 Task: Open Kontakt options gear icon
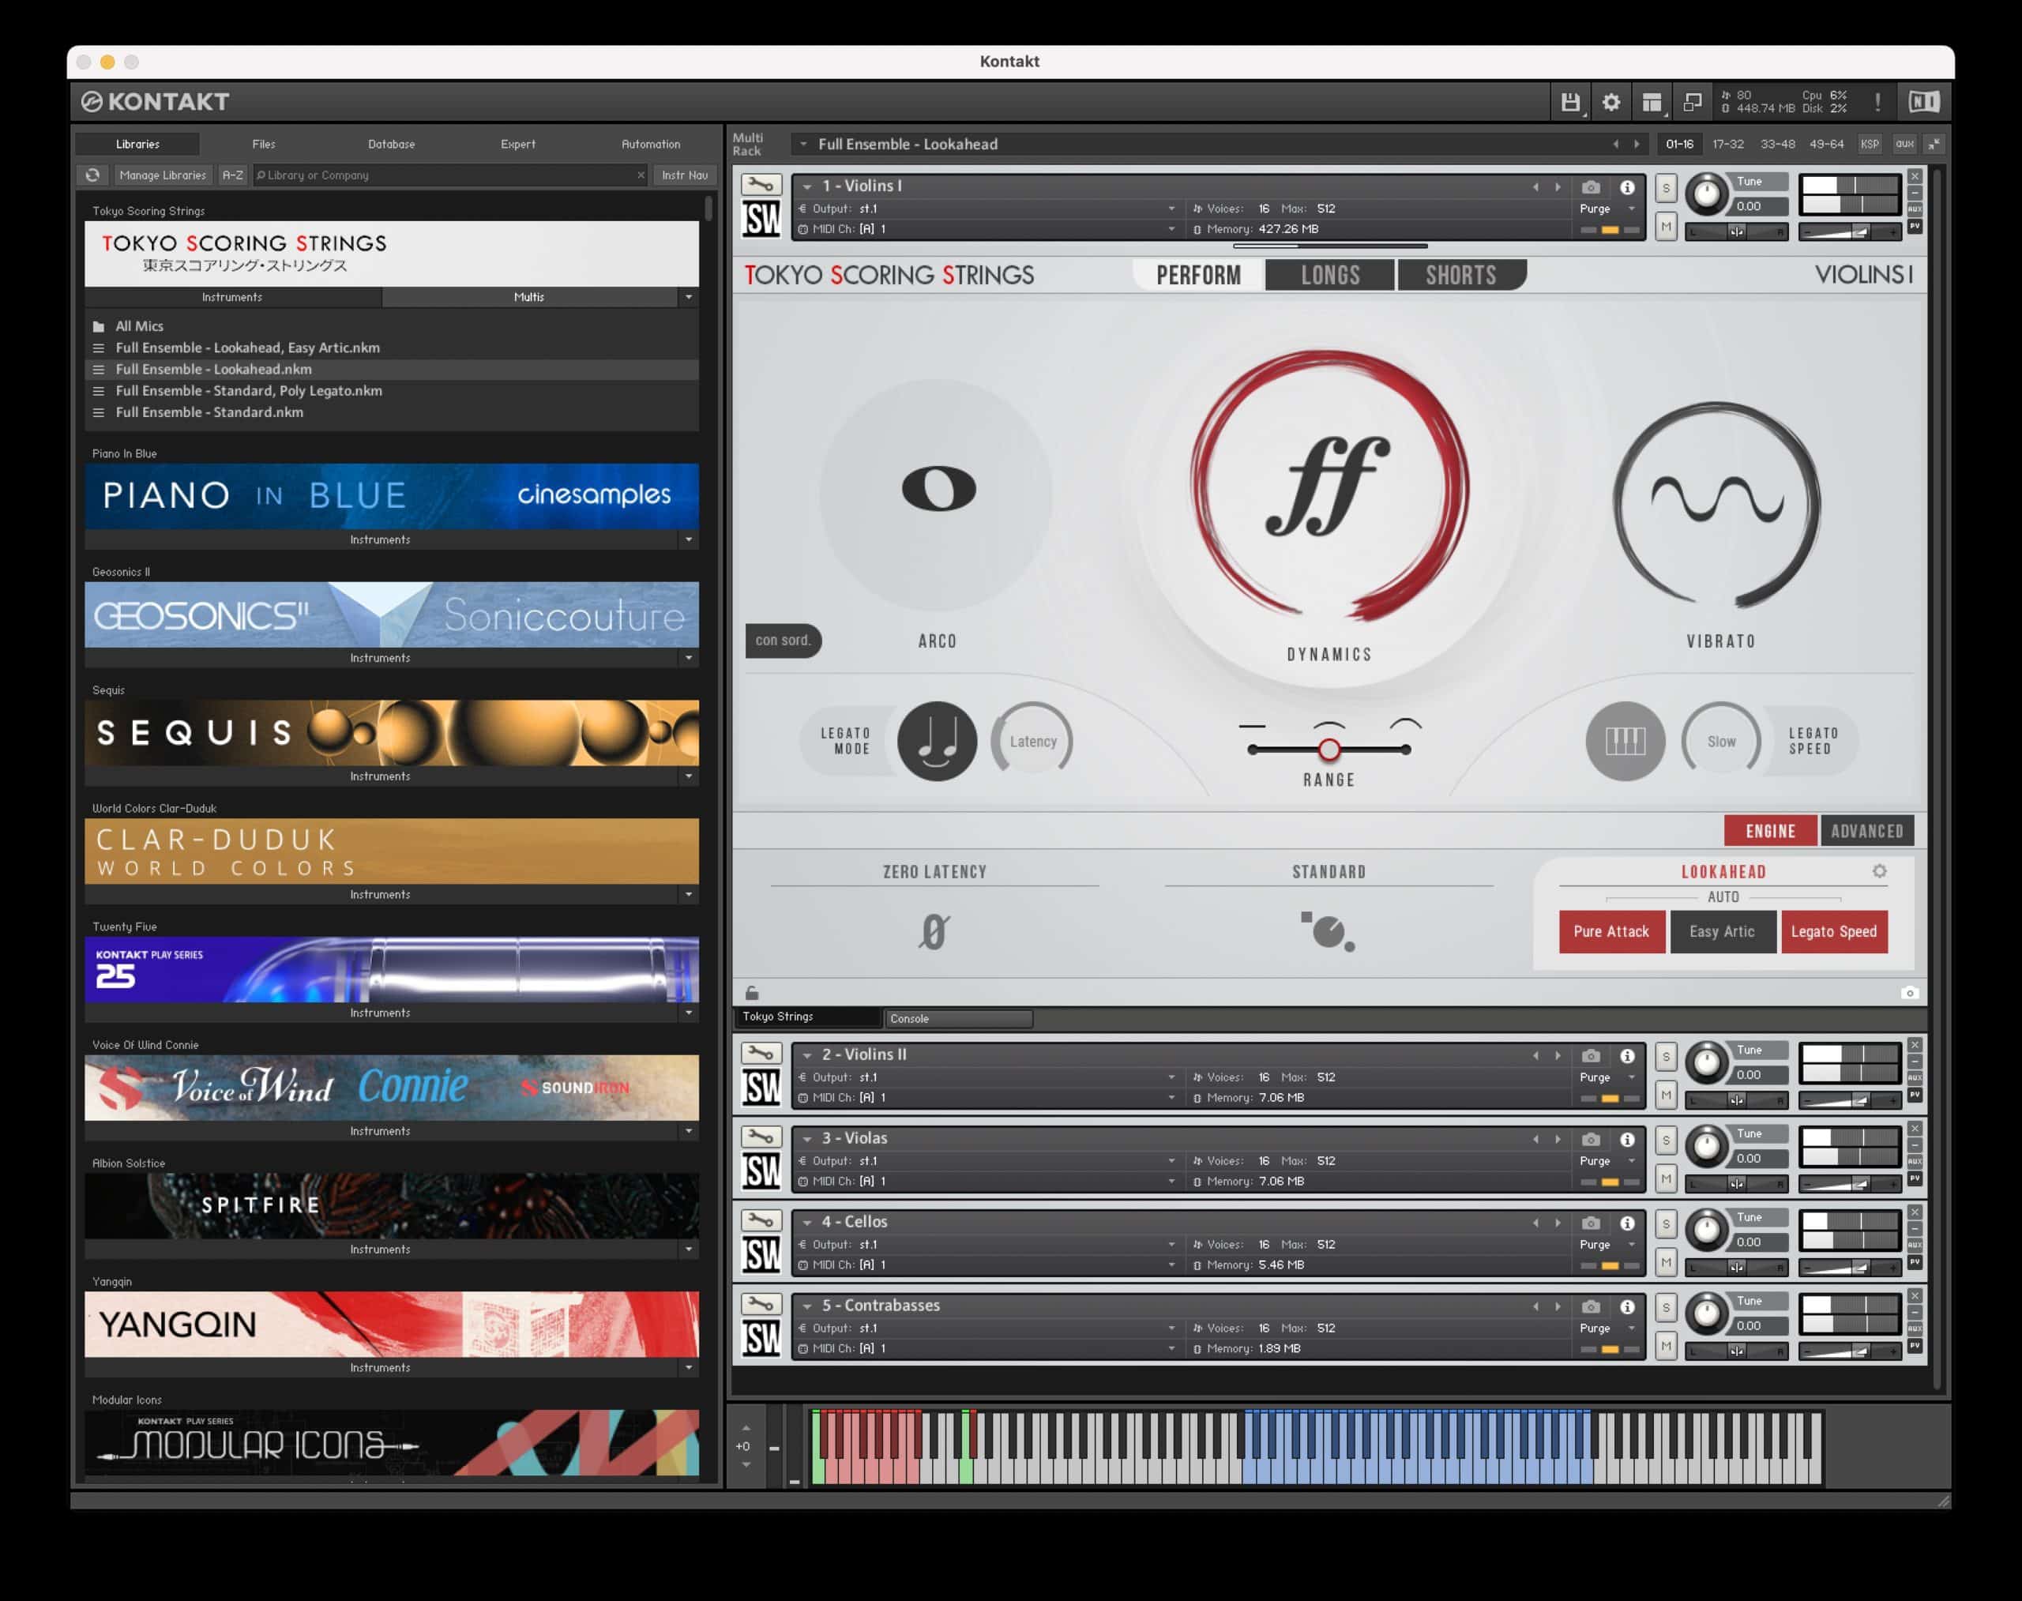(1610, 101)
